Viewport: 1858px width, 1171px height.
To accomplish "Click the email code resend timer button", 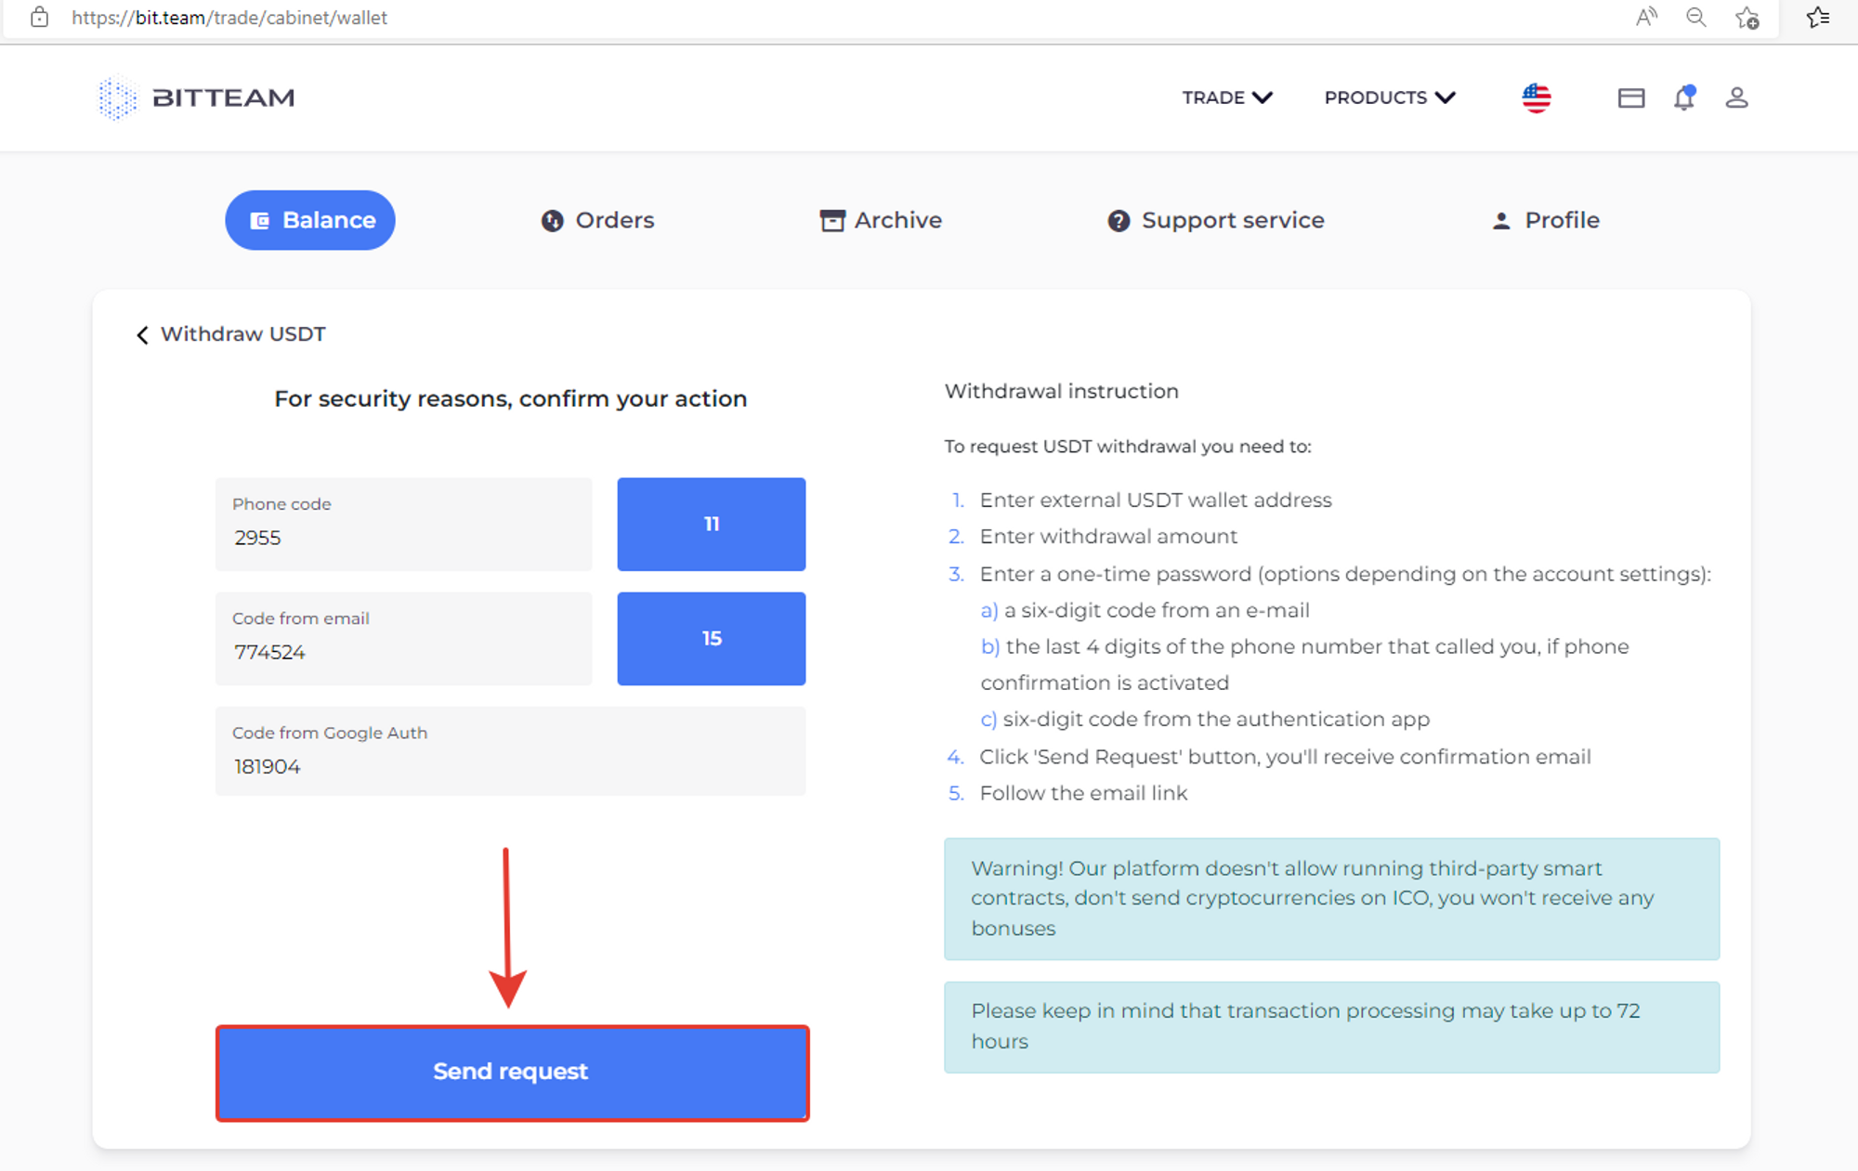I will 712,639.
